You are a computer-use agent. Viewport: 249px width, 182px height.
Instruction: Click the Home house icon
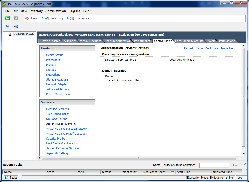click(x=27, y=18)
